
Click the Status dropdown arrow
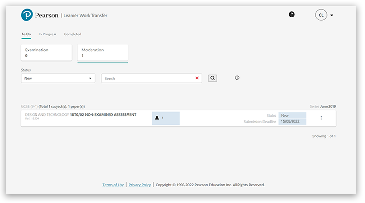(x=90, y=78)
